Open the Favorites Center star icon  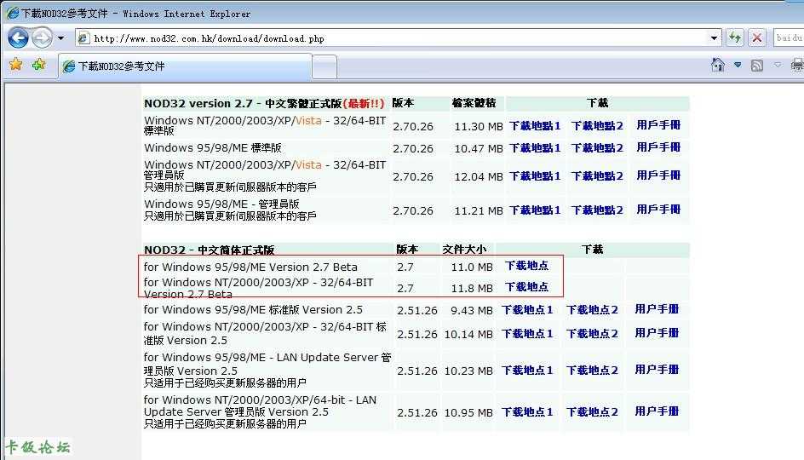[16, 65]
